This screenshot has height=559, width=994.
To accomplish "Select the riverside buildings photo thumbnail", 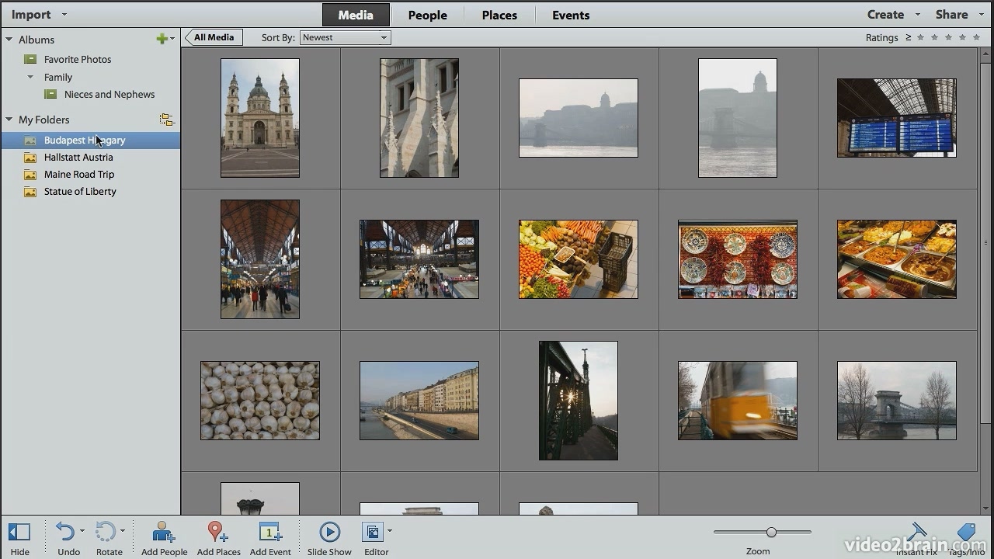I will pos(419,401).
